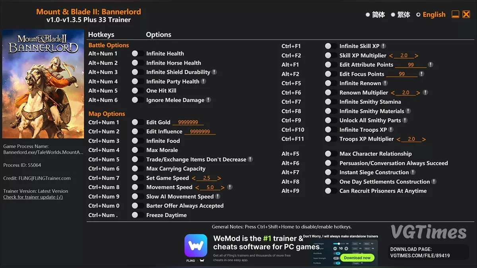Click the Movement Speed value 5.0
Viewport: 477px width, 268px height.
point(210,187)
